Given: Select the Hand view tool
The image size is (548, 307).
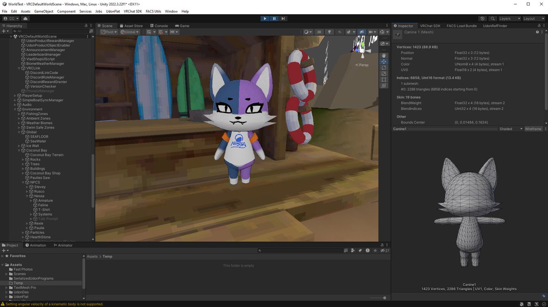Looking at the screenshot, I should [x=384, y=56].
